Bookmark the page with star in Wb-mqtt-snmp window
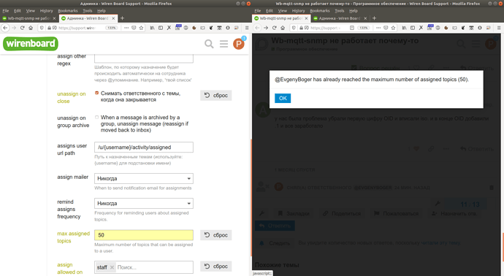504x276 pixels. 393,28
